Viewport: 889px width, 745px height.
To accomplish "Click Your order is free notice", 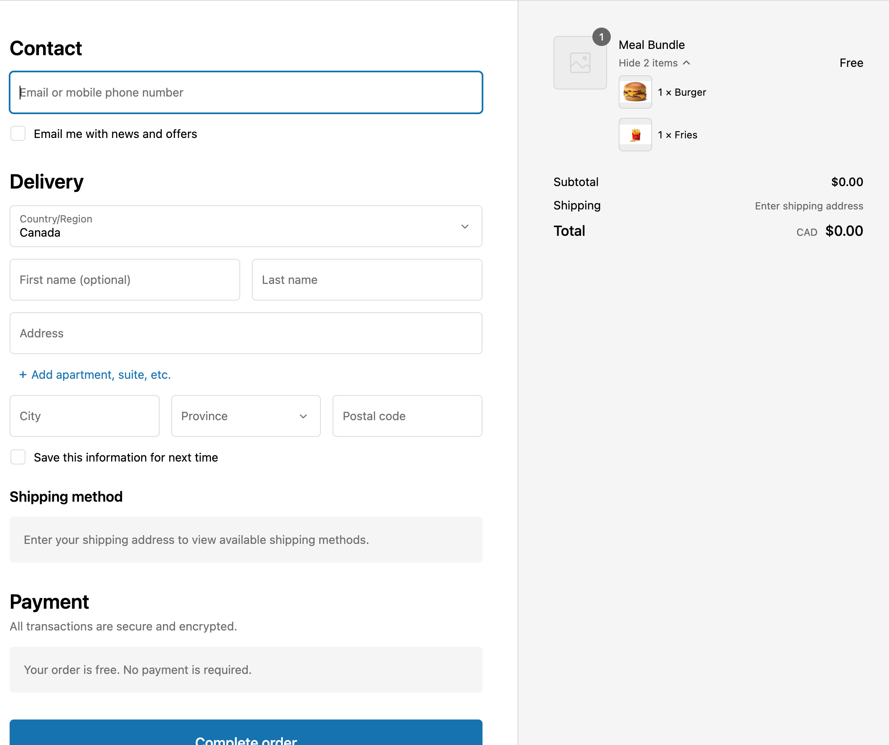I will click(137, 670).
